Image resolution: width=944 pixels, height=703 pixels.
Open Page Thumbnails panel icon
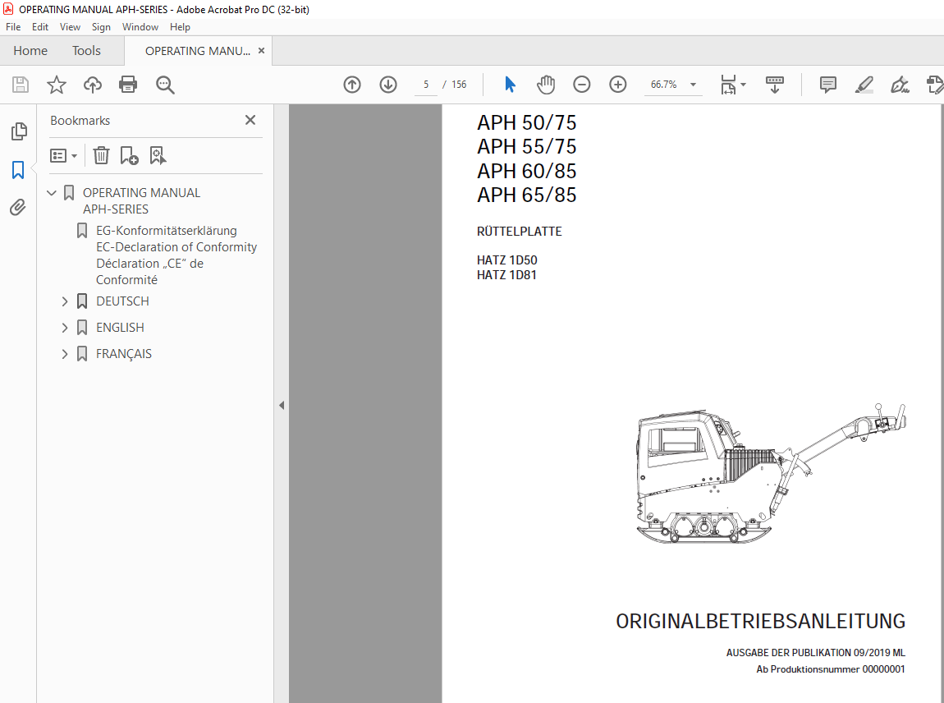pos(19,131)
